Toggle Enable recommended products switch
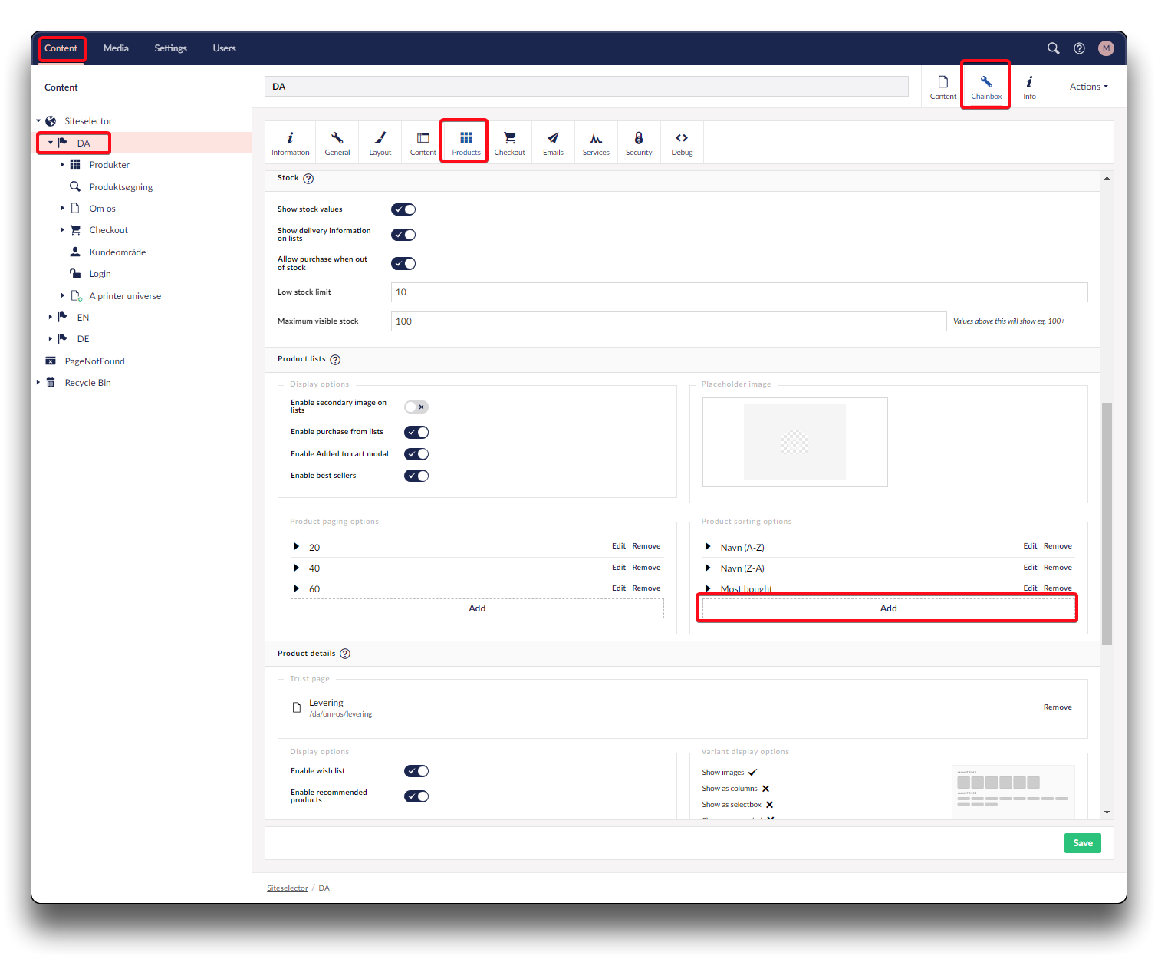The height and width of the screenshot is (959, 1158). pyautogui.click(x=416, y=796)
